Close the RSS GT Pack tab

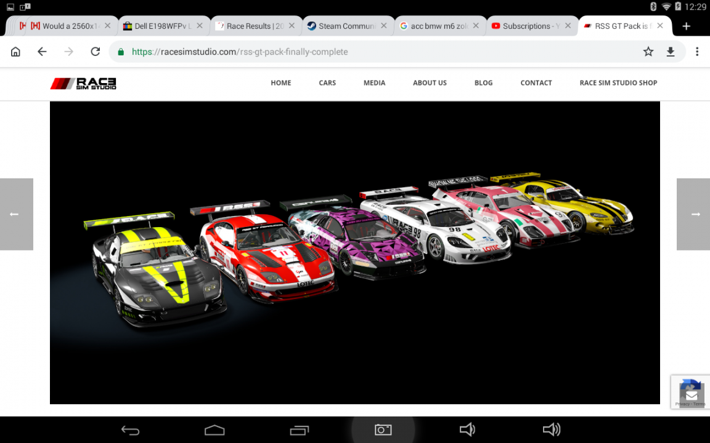tap(660, 26)
